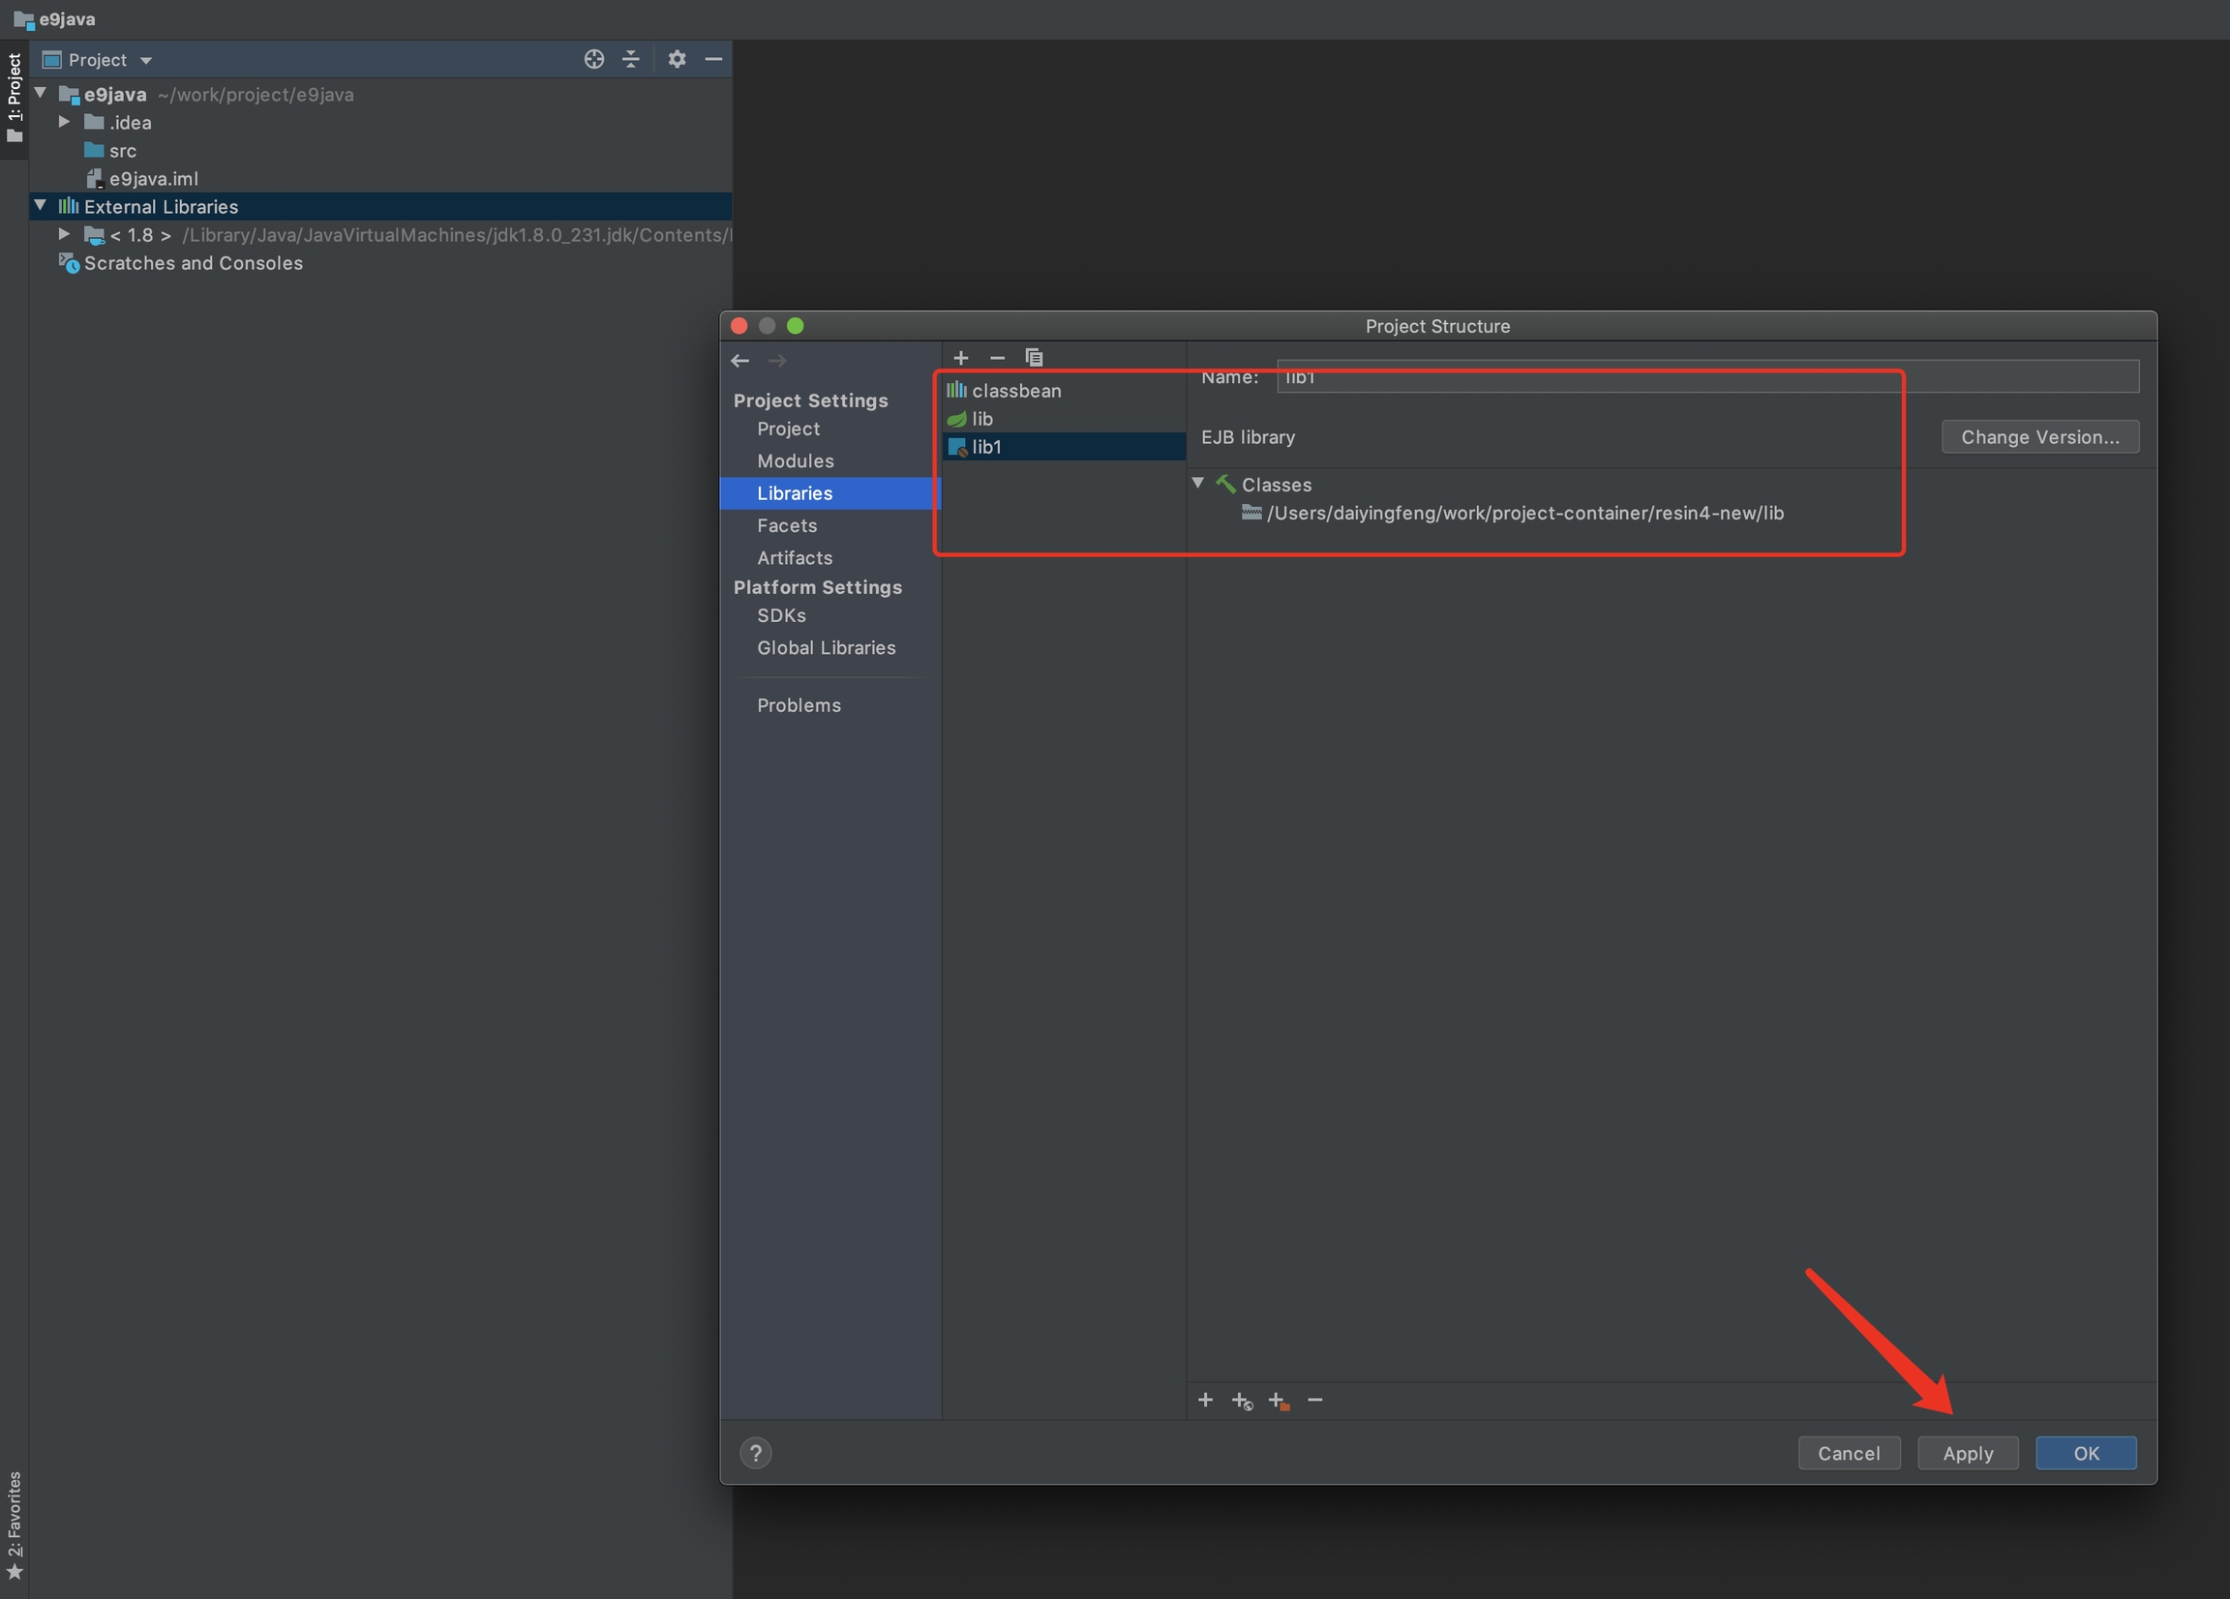
Task: Collapse the Classes tree node
Action: [x=1197, y=484]
